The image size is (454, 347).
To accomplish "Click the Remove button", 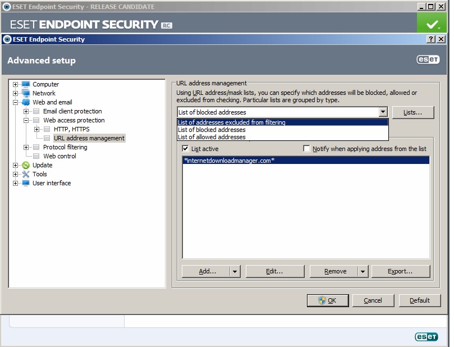I will coord(334,271).
